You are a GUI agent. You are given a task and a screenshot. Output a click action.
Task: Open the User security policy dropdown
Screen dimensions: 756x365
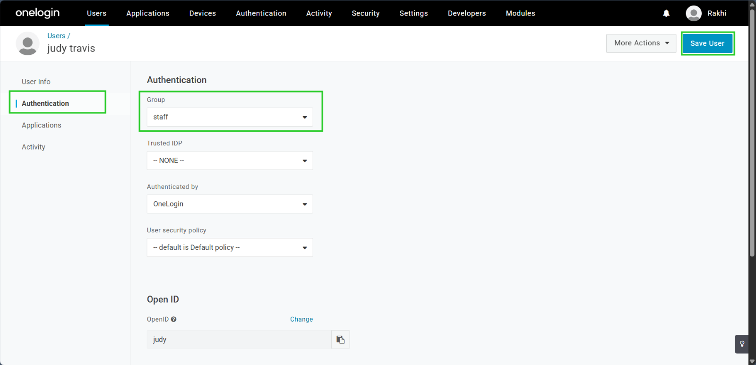point(230,247)
